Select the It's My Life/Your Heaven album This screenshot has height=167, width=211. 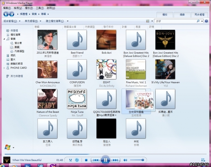165,69
